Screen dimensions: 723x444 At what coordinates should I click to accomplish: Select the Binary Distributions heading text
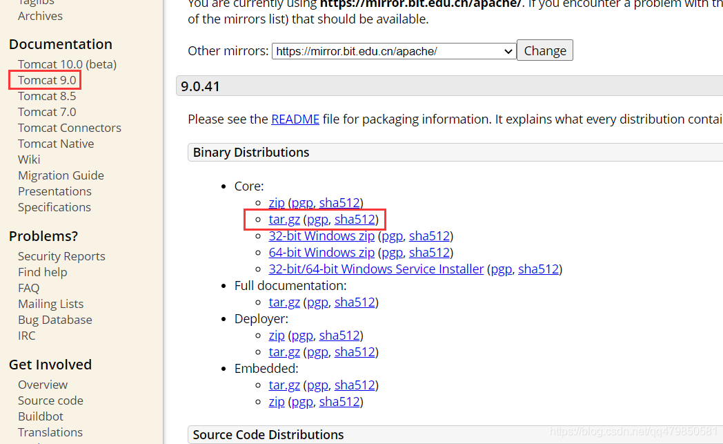tap(251, 153)
